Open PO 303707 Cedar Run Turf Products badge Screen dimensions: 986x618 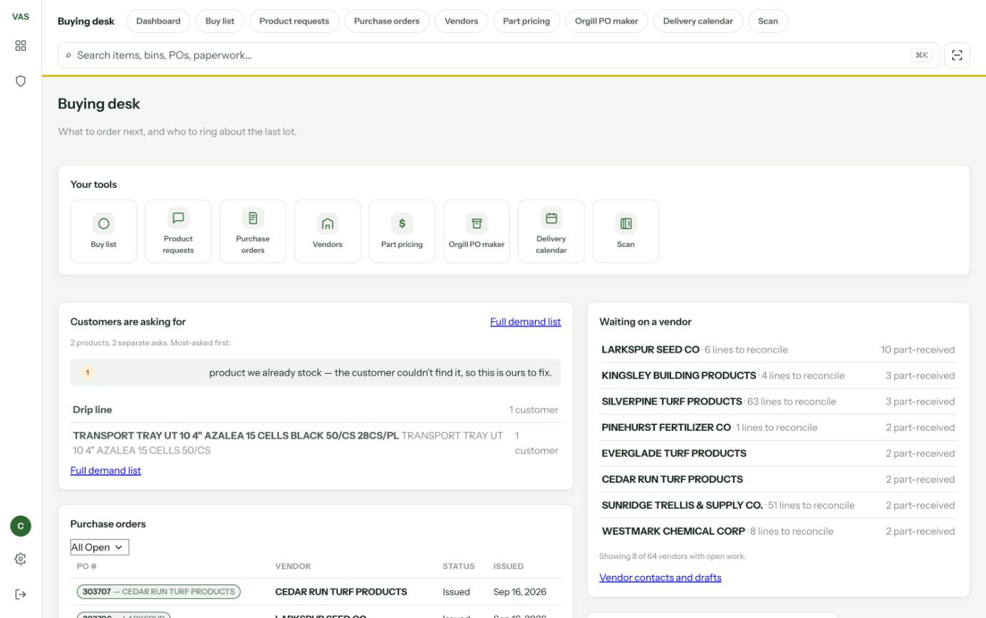click(159, 592)
